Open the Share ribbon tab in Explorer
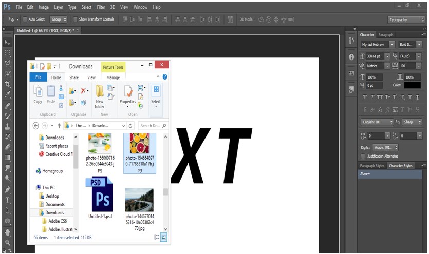The image size is (429, 254). pos(74,77)
